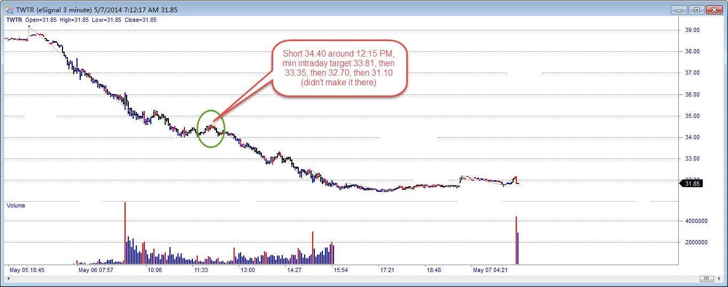Click the horizontal scrollbar thumb
728x287 pixels.
click(x=707, y=278)
